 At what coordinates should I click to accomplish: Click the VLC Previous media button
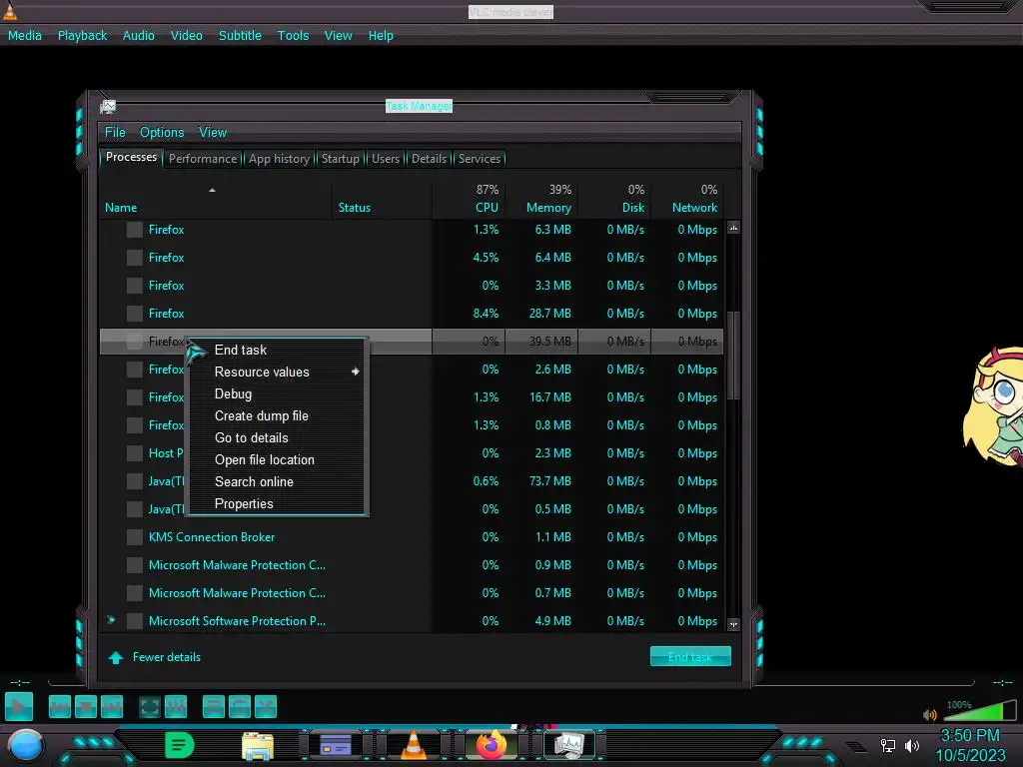[x=59, y=706]
